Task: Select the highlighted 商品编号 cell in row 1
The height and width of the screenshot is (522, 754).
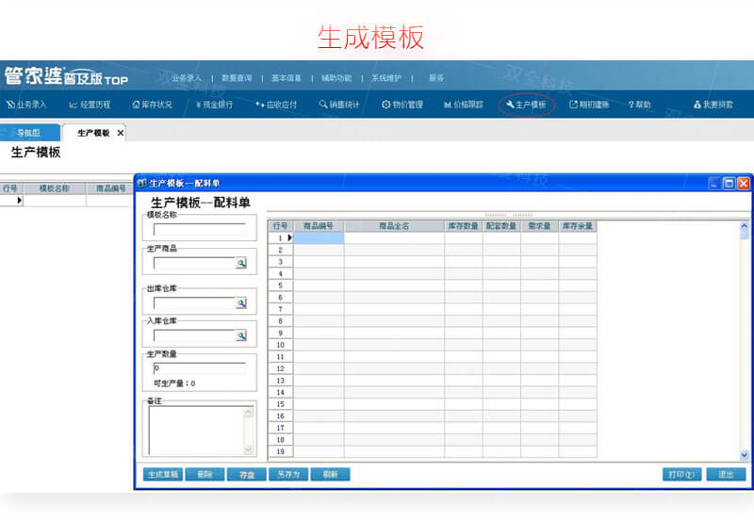Action: coord(319,238)
